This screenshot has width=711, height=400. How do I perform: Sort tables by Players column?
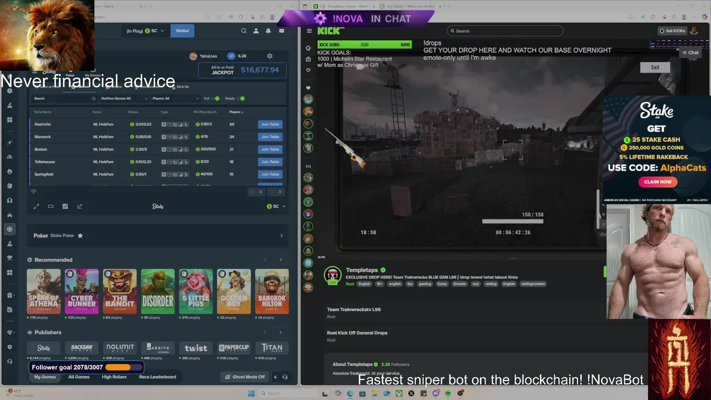(236, 112)
